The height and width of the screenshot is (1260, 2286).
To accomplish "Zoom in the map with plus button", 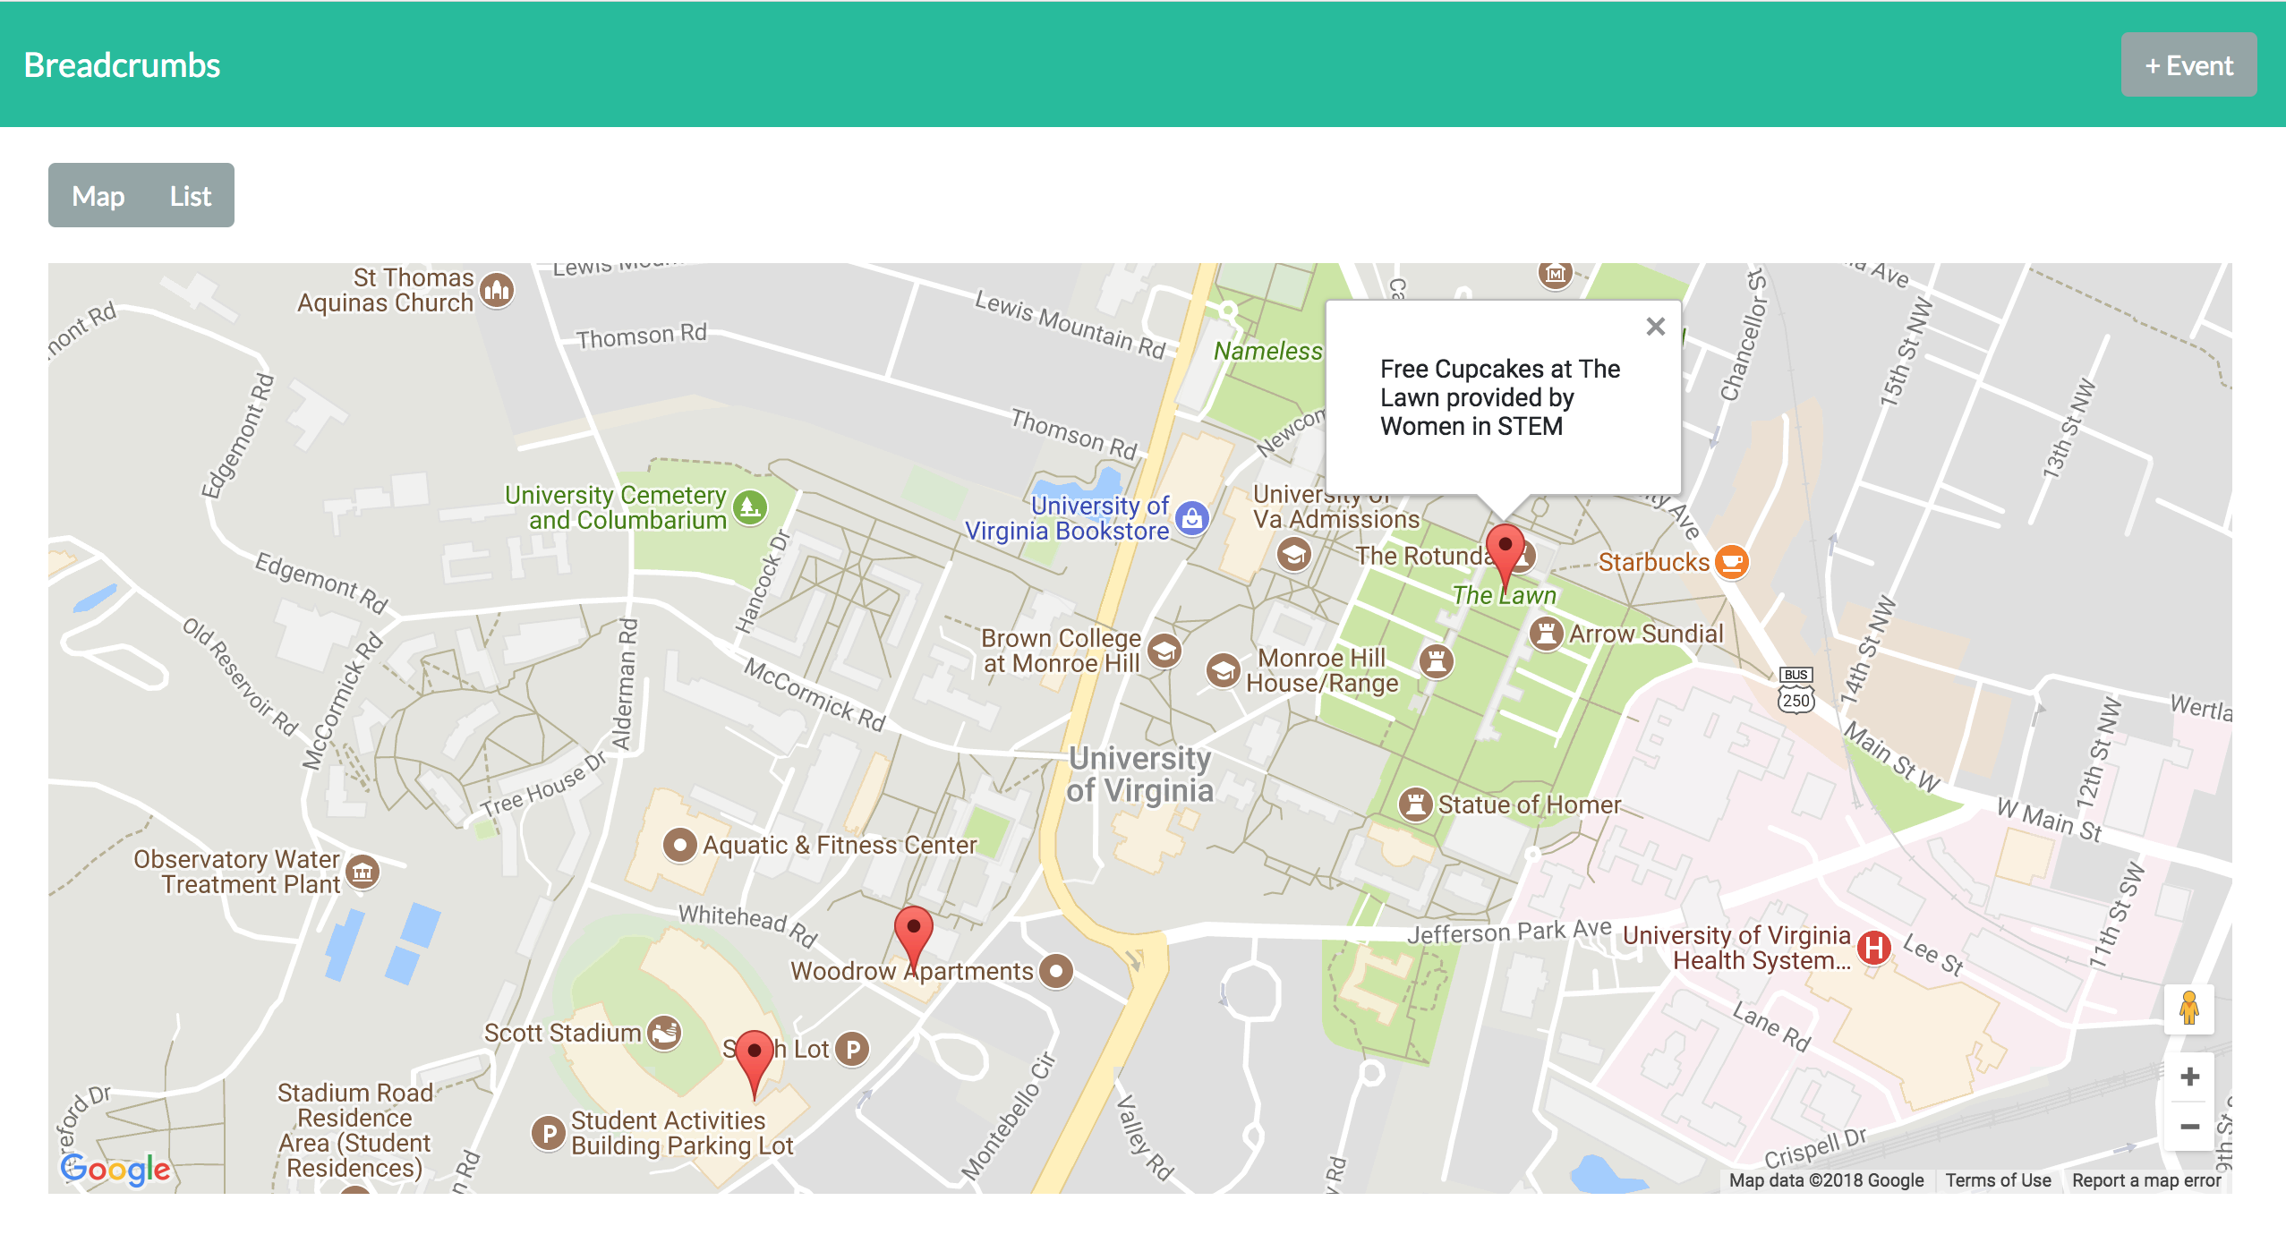I will click(x=2189, y=1077).
